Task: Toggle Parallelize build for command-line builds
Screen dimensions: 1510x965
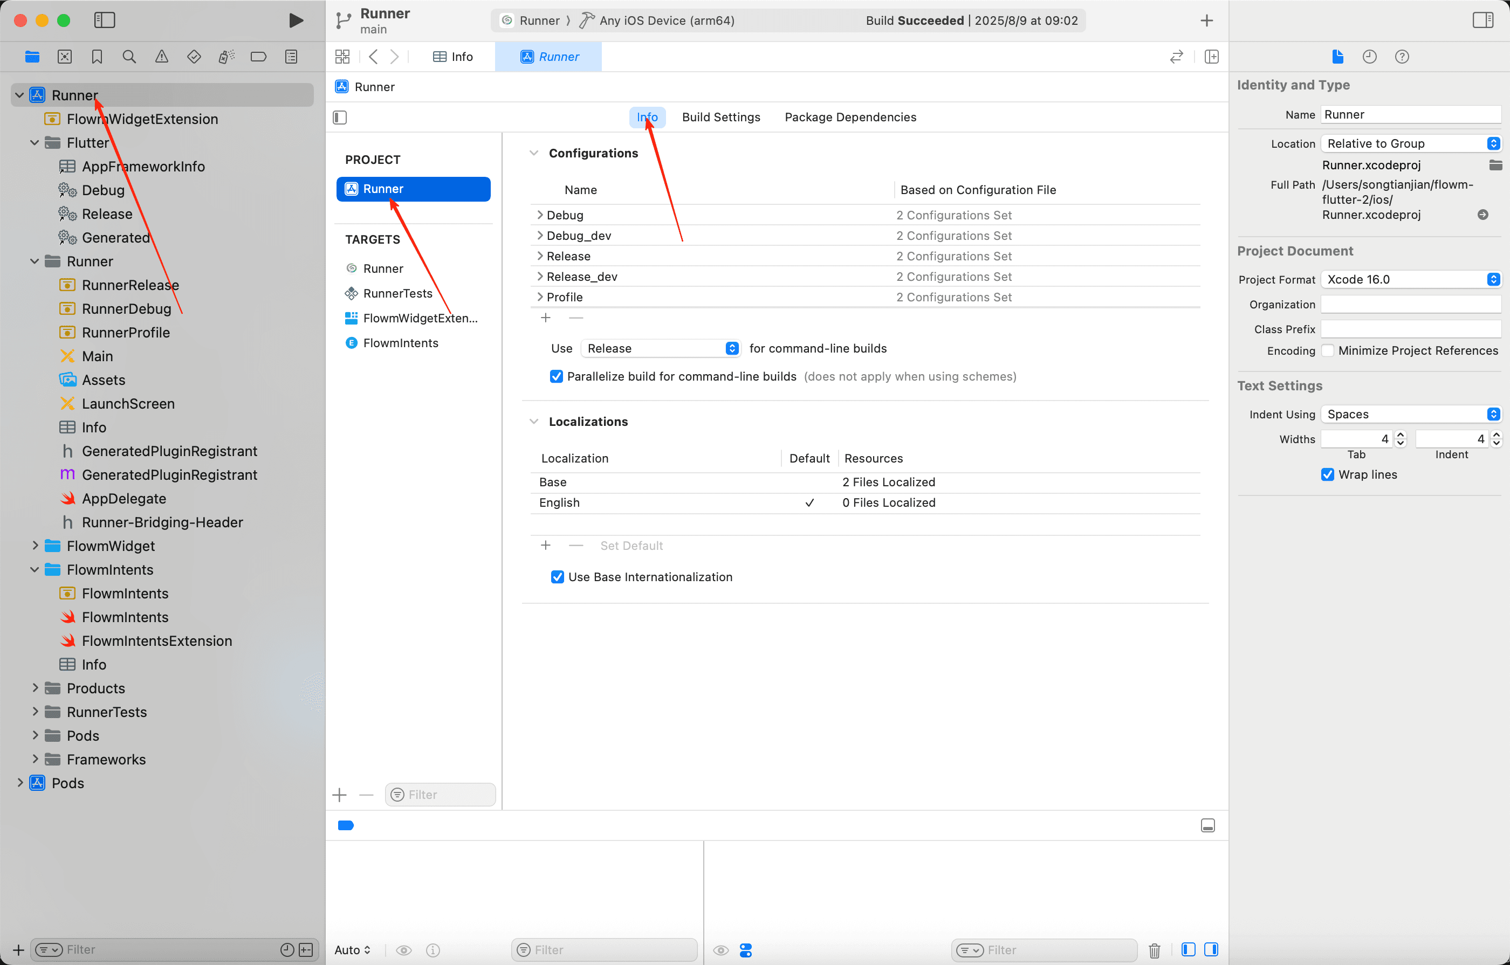Action: [556, 376]
